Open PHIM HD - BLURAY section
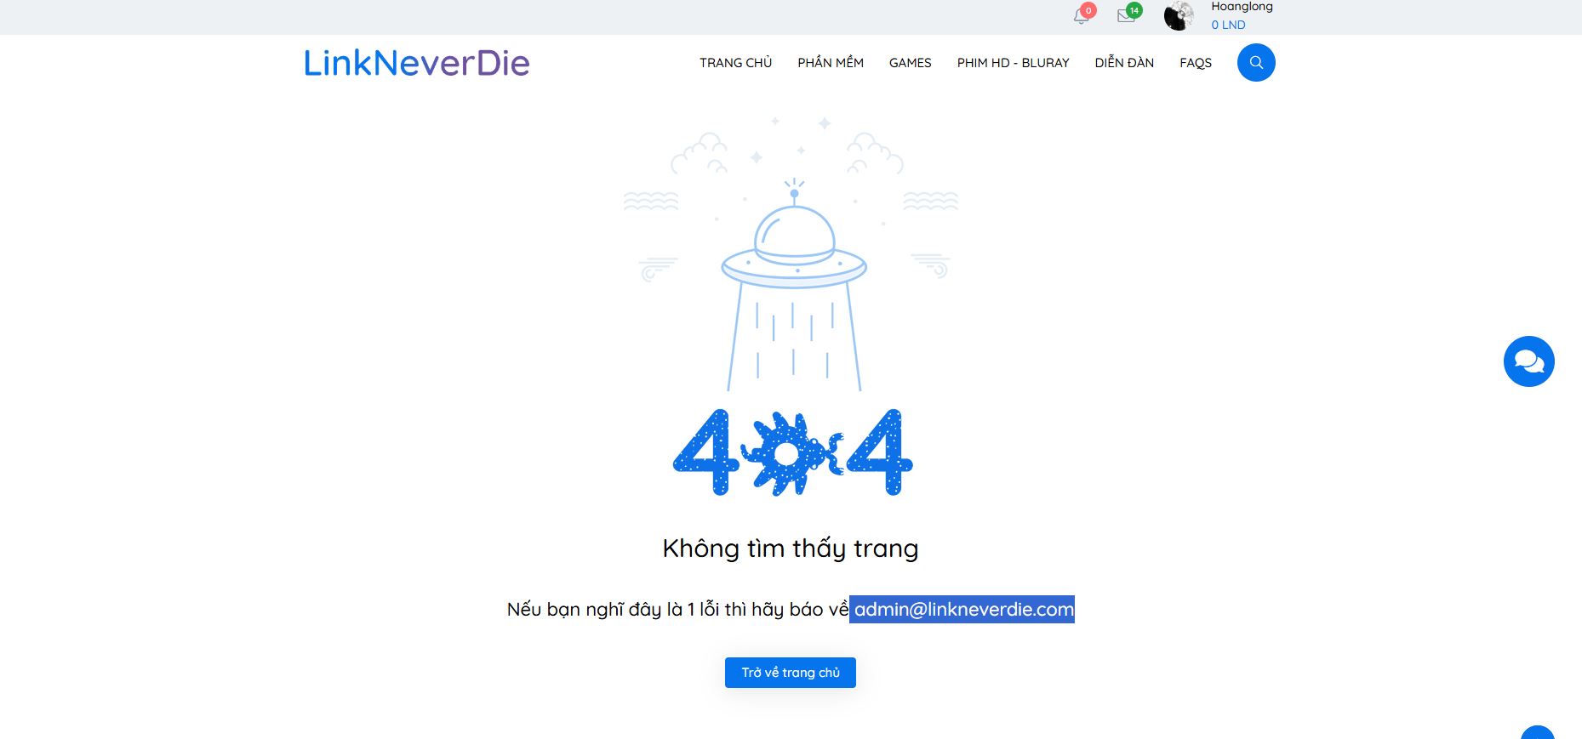 click(1013, 63)
